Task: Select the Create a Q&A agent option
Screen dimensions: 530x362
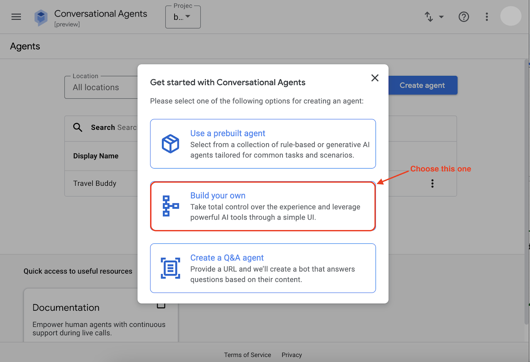Action: pyautogui.click(x=263, y=268)
